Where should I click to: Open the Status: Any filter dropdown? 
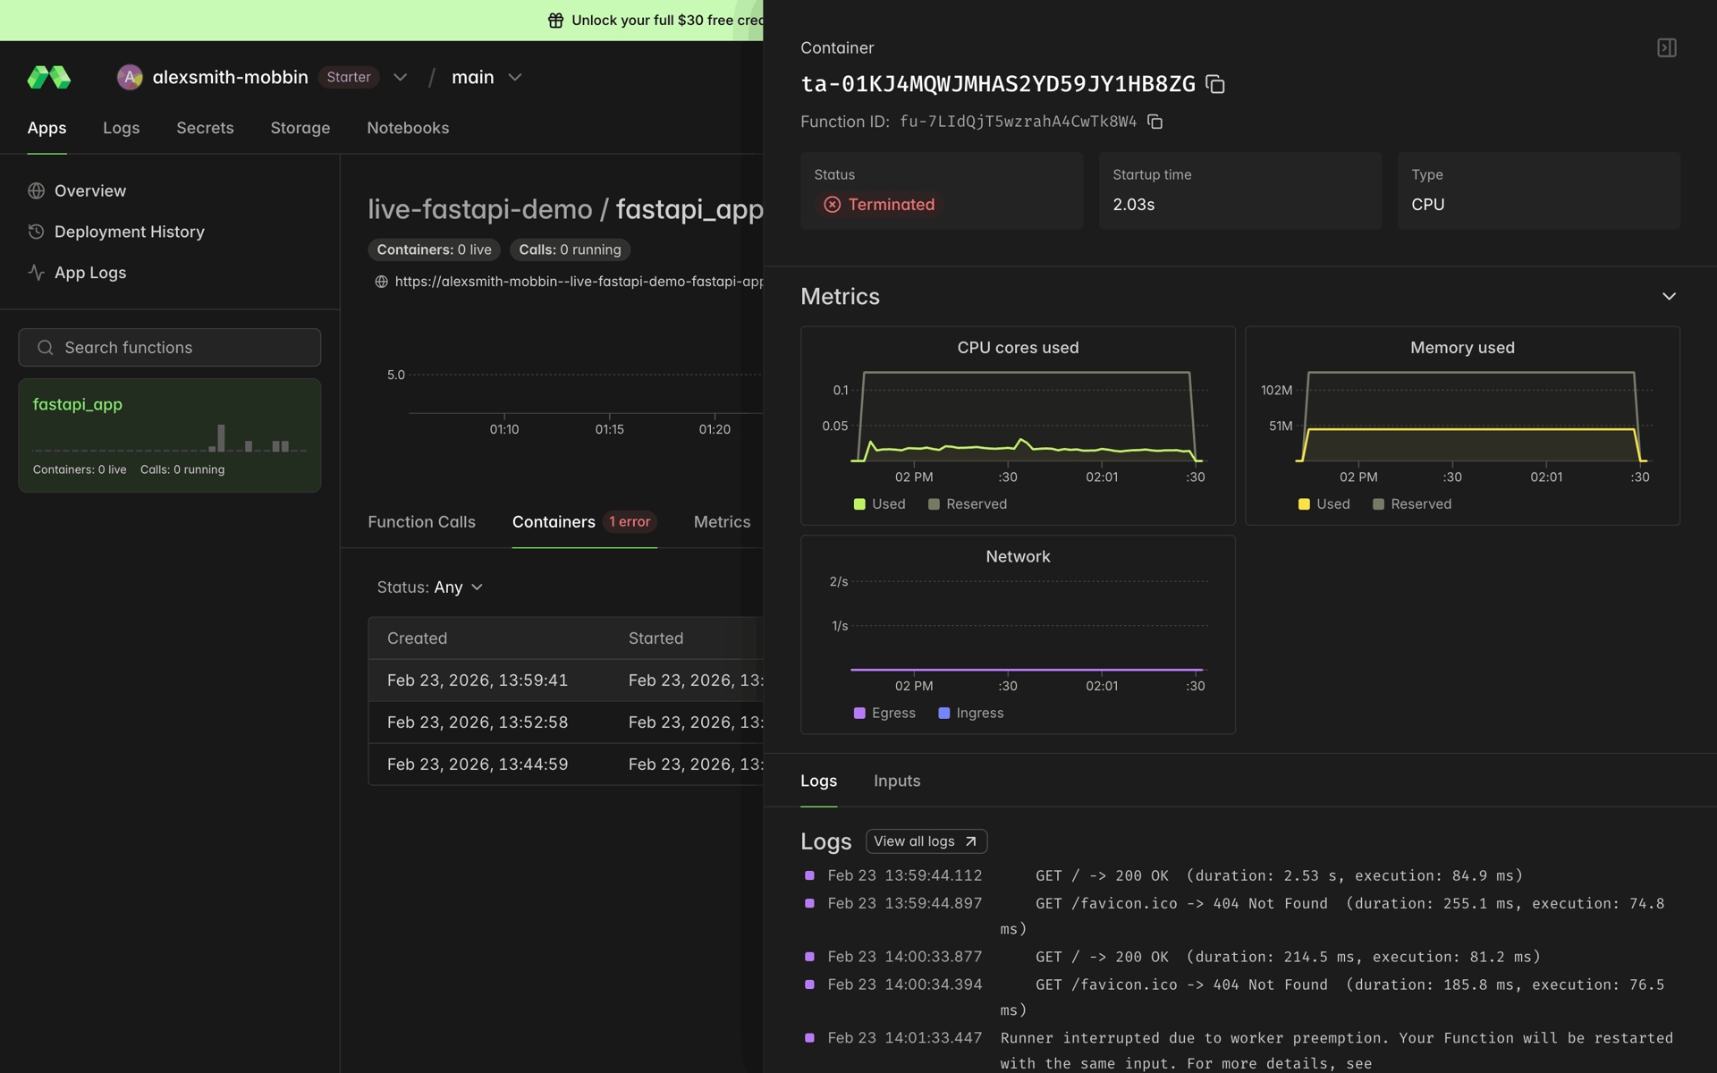coord(430,587)
